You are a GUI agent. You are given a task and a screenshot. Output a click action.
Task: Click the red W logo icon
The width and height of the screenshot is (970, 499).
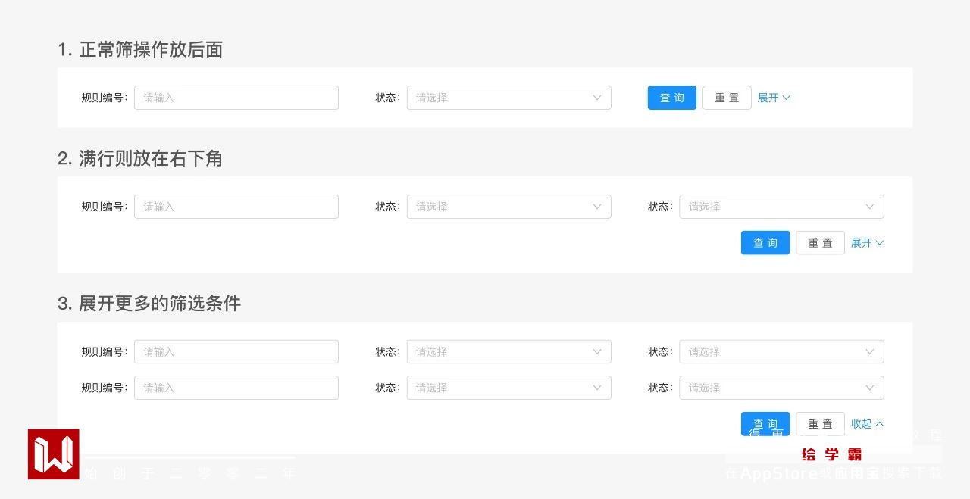tap(53, 454)
